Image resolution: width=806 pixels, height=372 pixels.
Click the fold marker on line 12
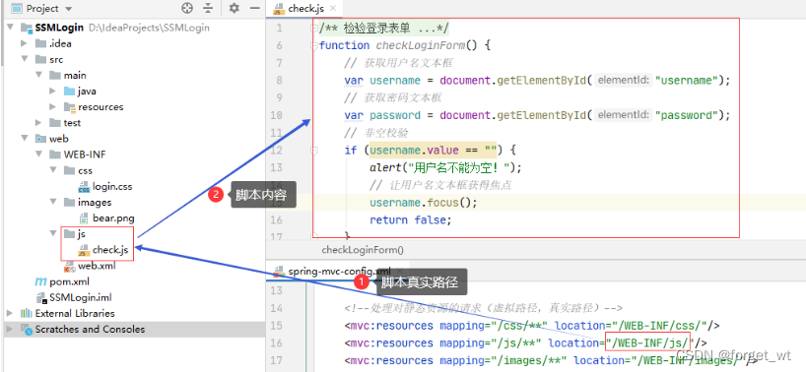(x=314, y=151)
